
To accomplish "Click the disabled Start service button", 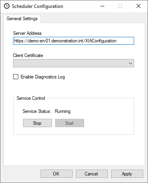I will pyautogui.click(x=69, y=123).
